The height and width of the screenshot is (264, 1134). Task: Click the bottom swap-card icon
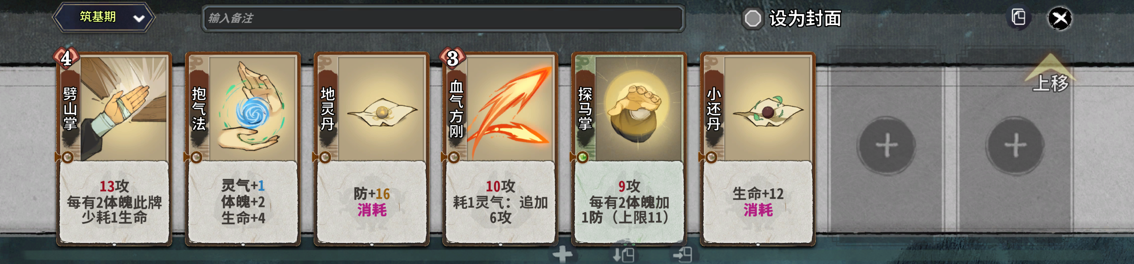click(x=624, y=254)
